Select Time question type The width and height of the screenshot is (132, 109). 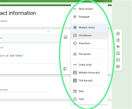click(x=89, y=99)
